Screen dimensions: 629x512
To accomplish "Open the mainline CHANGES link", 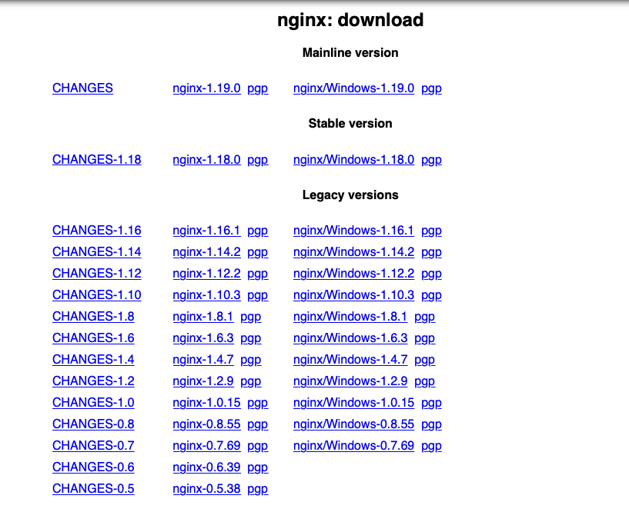I will [82, 88].
